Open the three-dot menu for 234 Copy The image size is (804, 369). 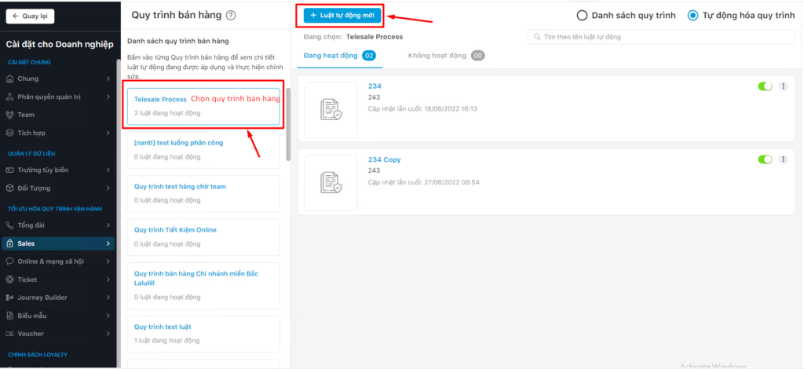click(x=783, y=159)
